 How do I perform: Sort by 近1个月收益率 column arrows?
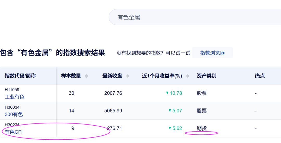pyautogui.click(x=187, y=76)
